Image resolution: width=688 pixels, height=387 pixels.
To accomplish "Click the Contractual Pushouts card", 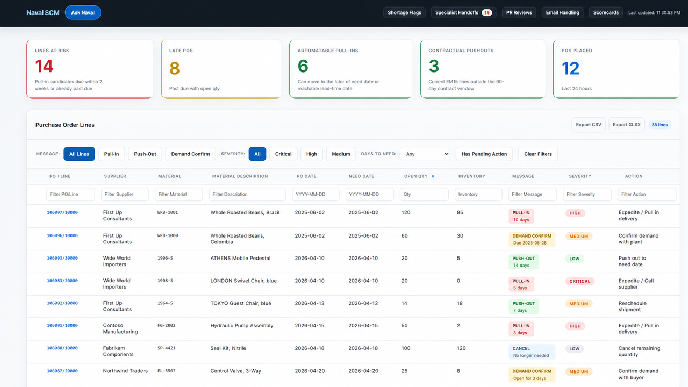I will (x=483, y=69).
